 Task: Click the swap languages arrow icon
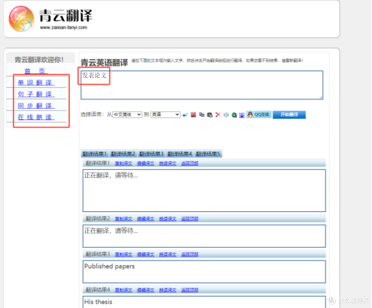pyautogui.click(x=185, y=115)
